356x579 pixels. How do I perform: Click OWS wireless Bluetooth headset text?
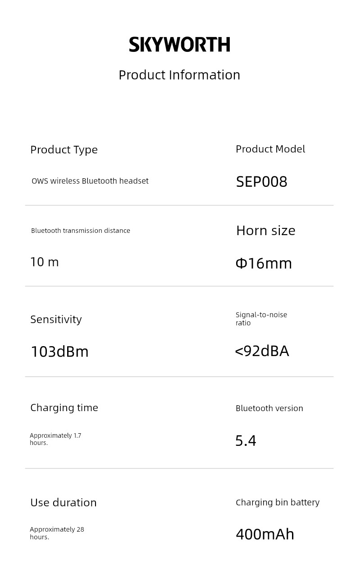tap(90, 181)
